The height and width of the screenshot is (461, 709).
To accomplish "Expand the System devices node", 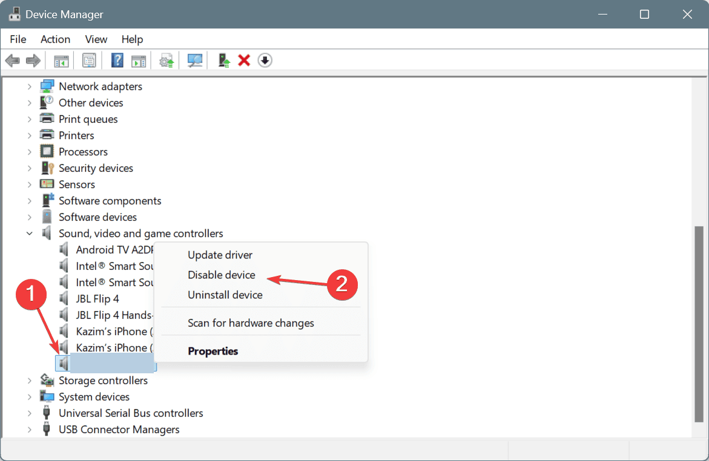I will click(30, 397).
